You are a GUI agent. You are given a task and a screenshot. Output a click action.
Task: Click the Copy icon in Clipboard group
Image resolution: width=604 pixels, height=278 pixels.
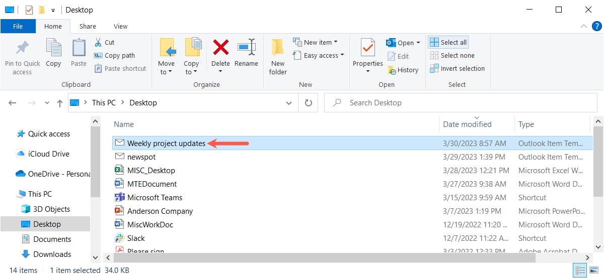(x=53, y=48)
